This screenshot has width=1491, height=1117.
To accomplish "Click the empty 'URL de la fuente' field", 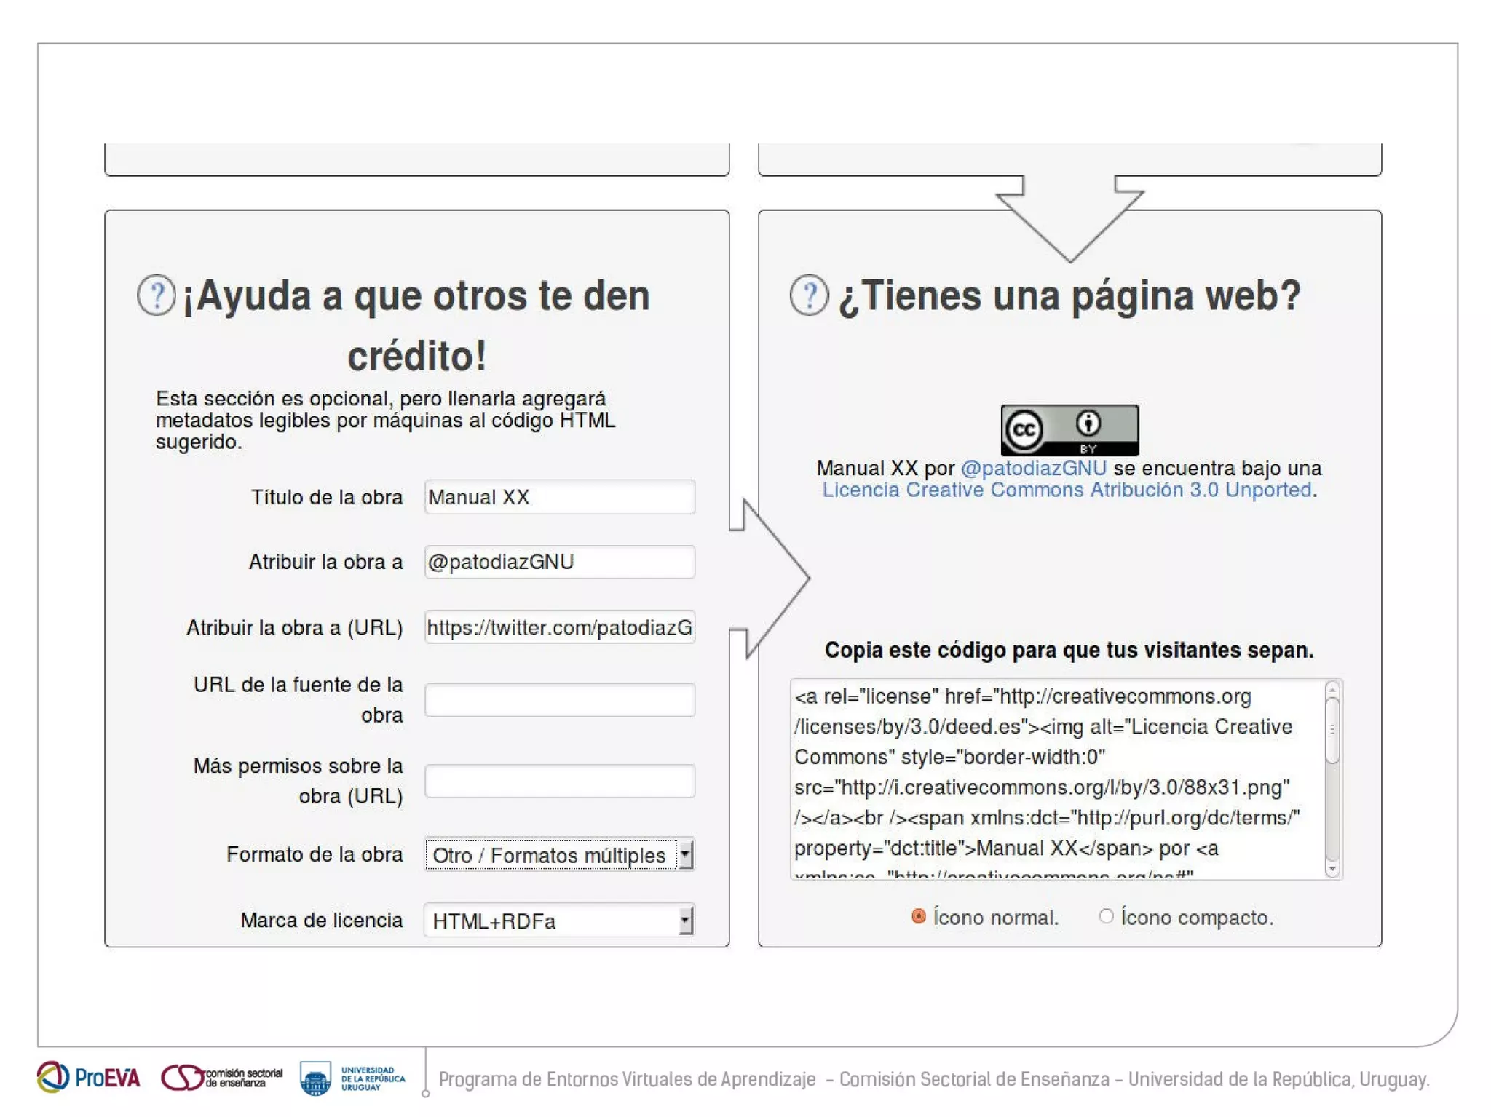I will pos(559,700).
